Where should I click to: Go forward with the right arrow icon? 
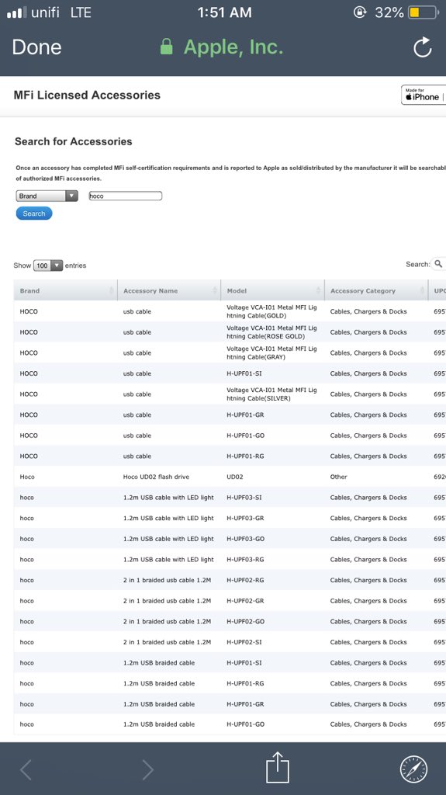pos(147,769)
